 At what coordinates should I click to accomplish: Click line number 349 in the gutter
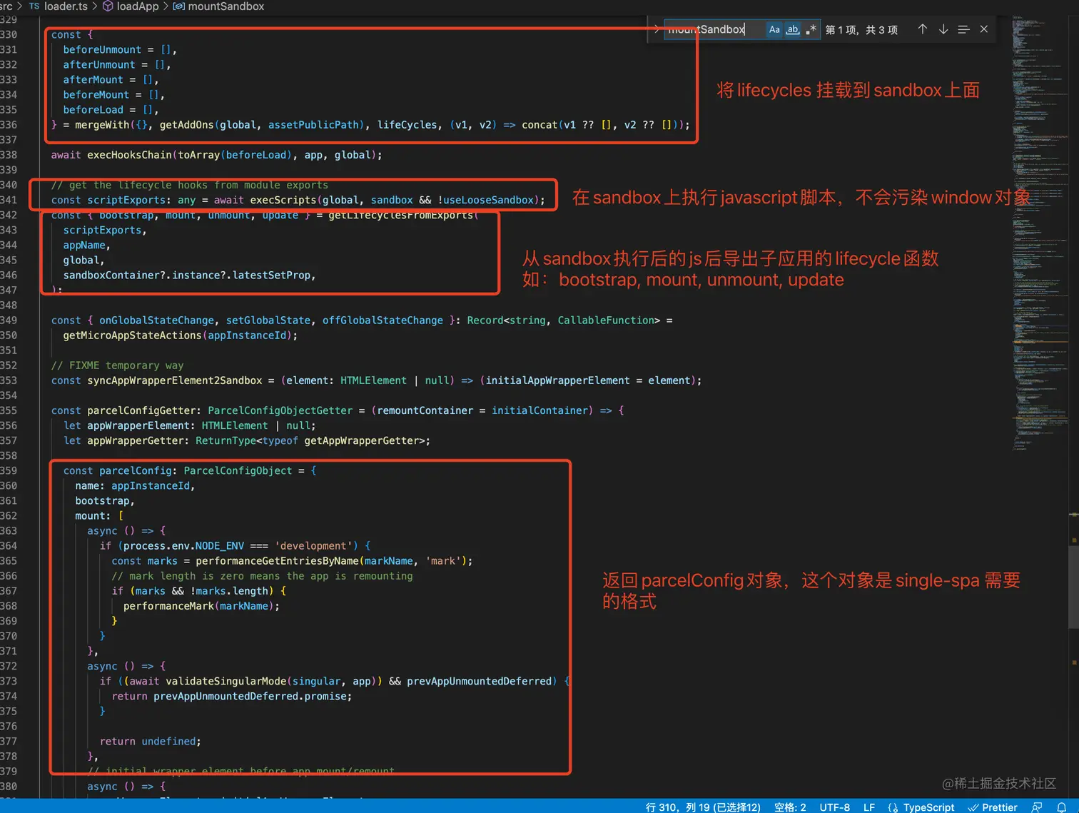click(x=9, y=320)
